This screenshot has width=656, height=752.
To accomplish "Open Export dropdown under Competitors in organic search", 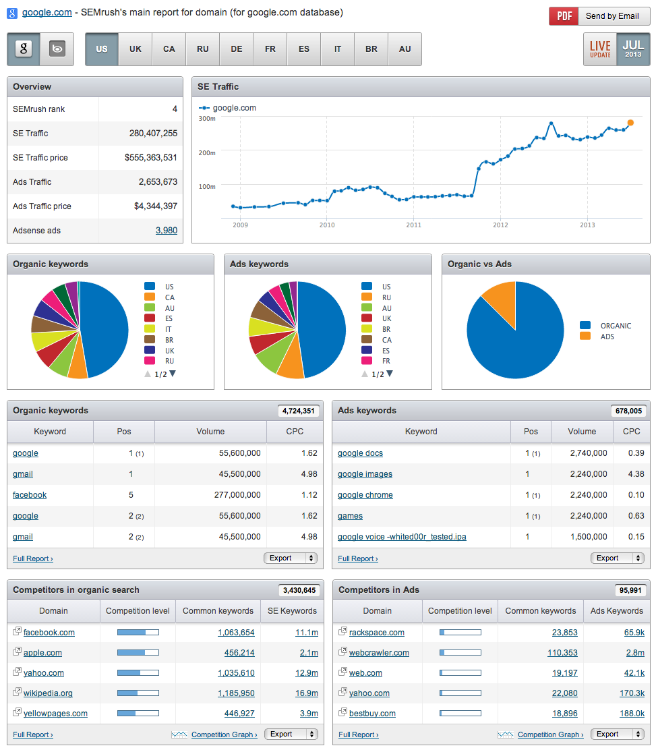I will 291,734.
